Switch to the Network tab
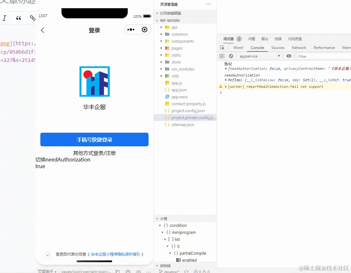This screenshot has width=351, height=273. [x=299, y=47]
